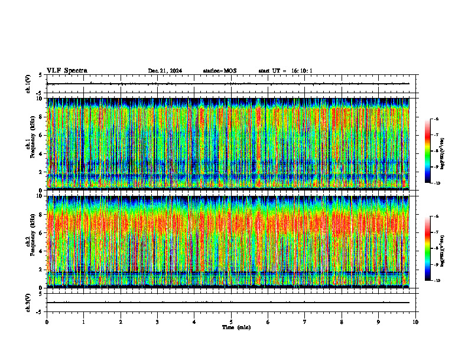The width and height of the screenshot is (468, 361).
Task: Click the ch.1 voltage waveform trace
Action: (228, 84)
